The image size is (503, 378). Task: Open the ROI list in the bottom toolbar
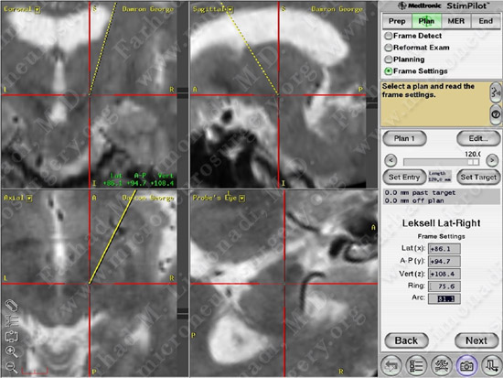click(416, 365)
